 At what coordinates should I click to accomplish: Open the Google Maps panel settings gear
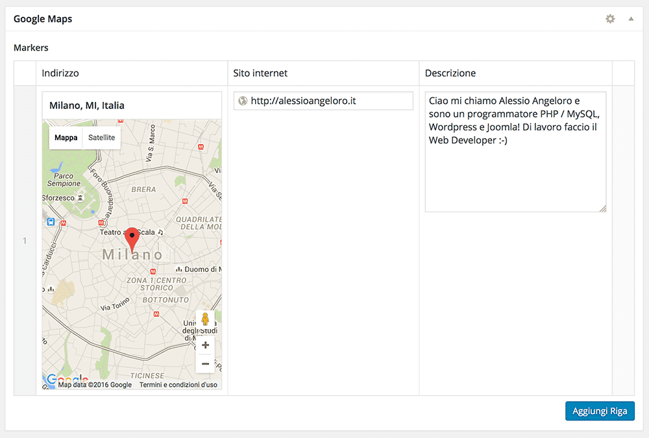(610, 19)
